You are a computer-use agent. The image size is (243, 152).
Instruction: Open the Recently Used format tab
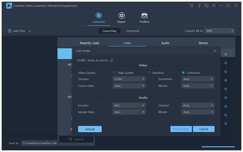tap(89, 43)
